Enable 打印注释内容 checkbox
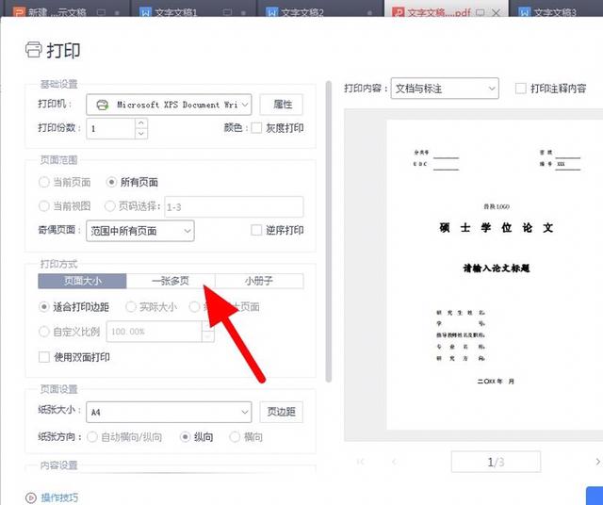 (521, 89)
